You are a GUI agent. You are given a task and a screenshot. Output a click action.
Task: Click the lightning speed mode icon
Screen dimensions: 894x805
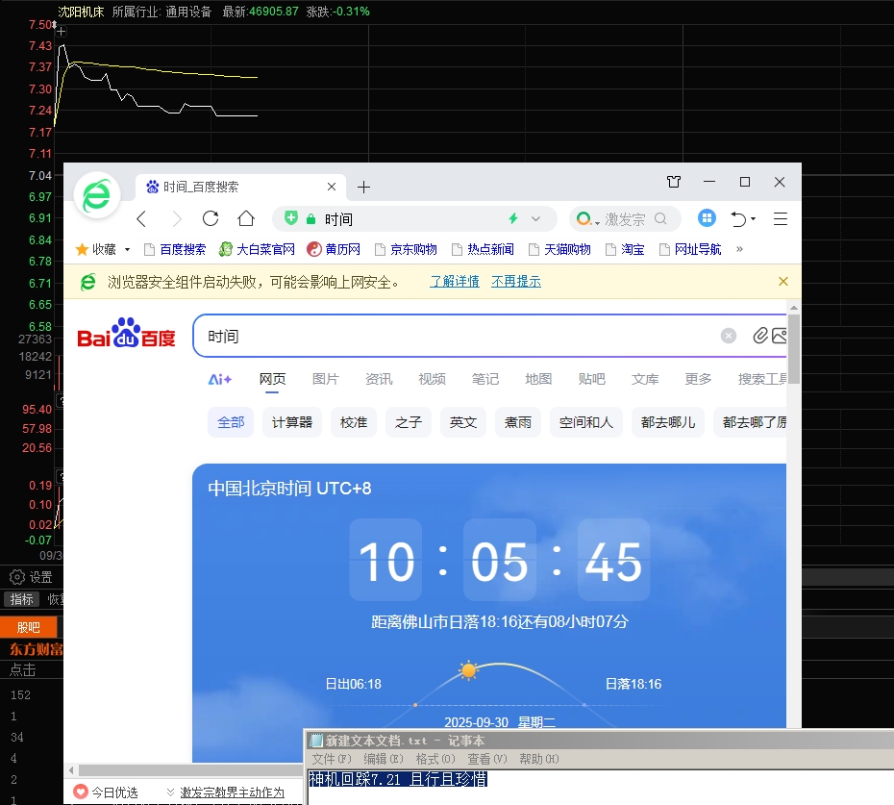[513, 218]
